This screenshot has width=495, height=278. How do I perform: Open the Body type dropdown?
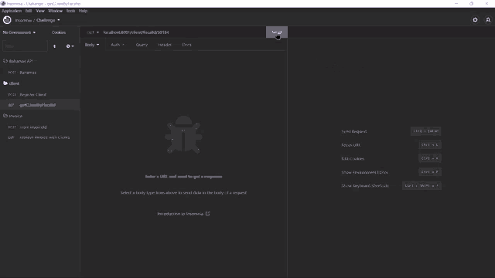(x=92, y=45)
